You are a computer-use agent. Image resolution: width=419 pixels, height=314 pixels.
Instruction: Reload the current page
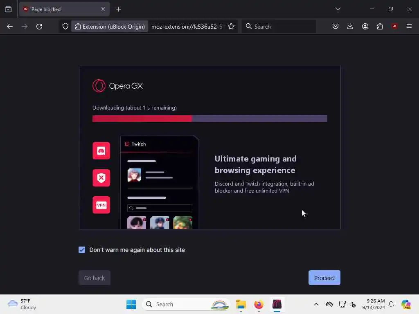[39, 27]
